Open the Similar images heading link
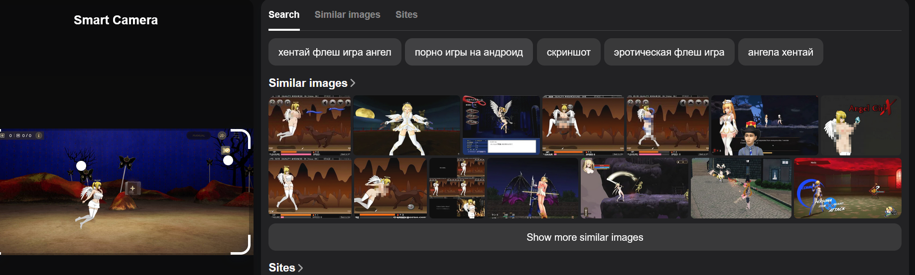 tap(308, 83)
